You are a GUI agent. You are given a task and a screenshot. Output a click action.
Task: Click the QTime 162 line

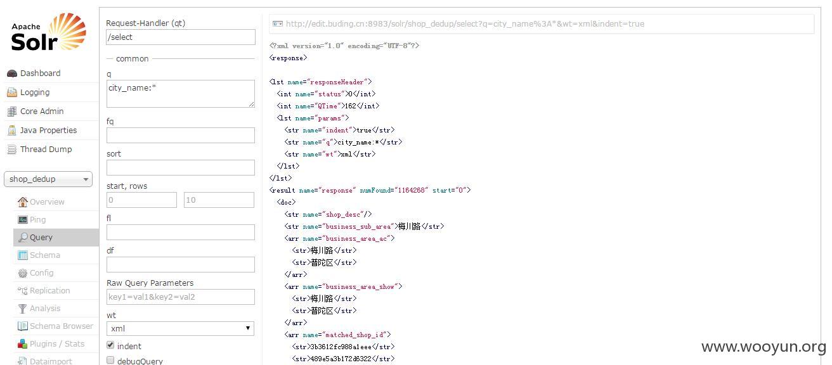click(x=328, y=106)
